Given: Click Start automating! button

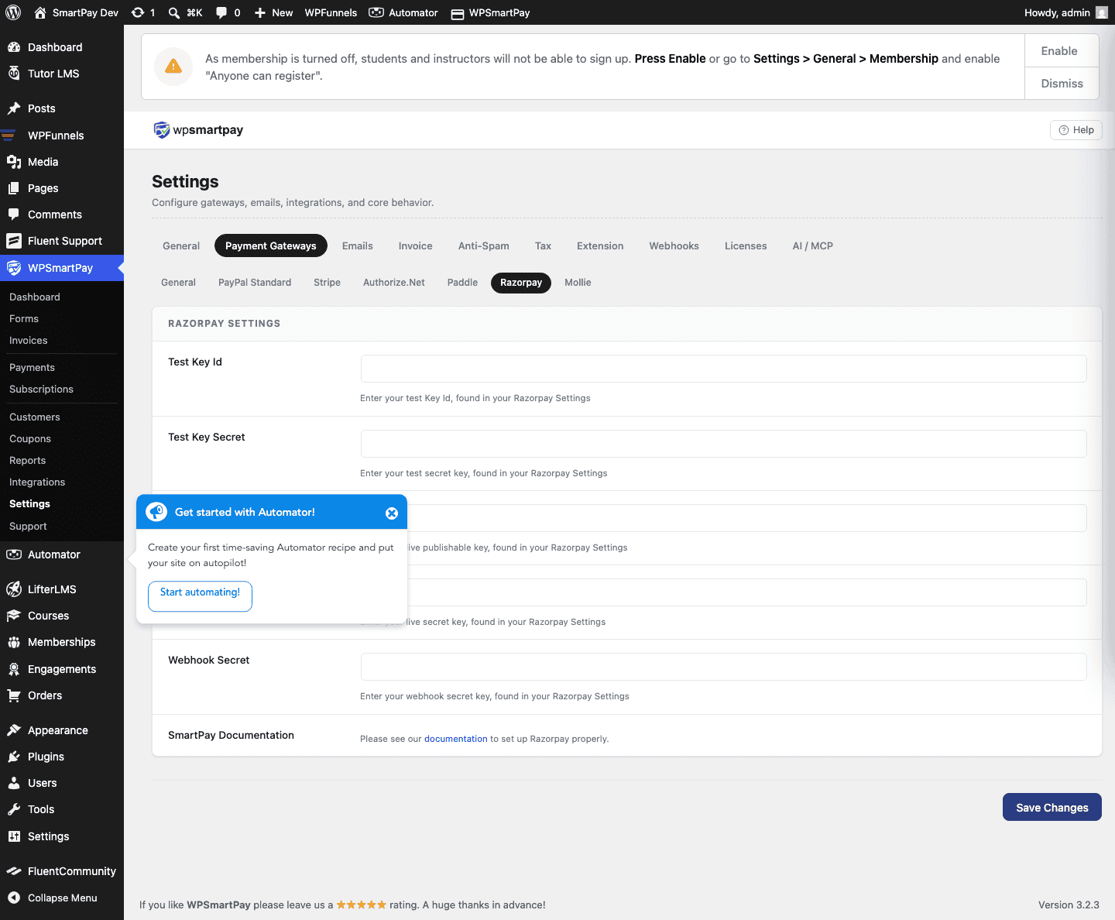Looking at the screenshot, I should 200,596.
